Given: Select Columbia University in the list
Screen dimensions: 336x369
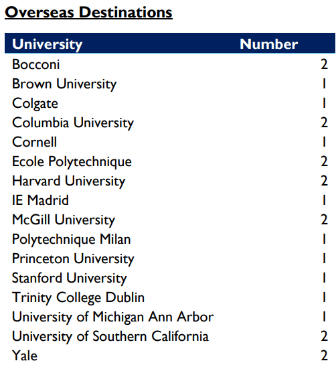Looking at the screenshot, I should tap(73, 123).
